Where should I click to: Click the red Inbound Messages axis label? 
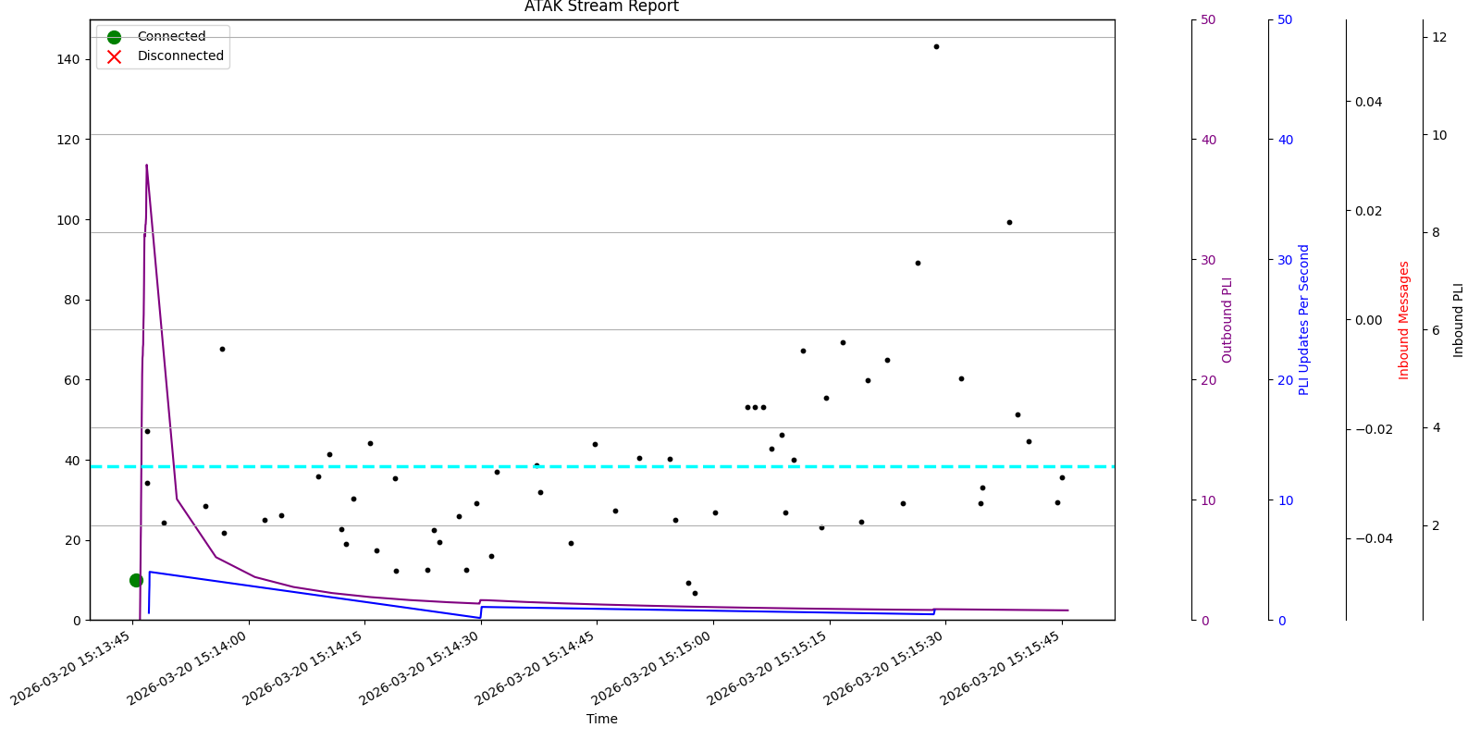click(x=1404, y=319)
